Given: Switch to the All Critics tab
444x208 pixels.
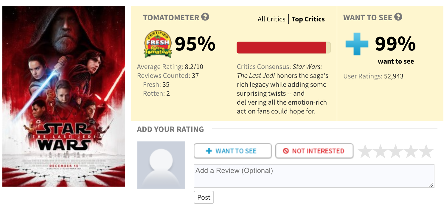Looking at the screenshot, I should click(x=271, y=19).
